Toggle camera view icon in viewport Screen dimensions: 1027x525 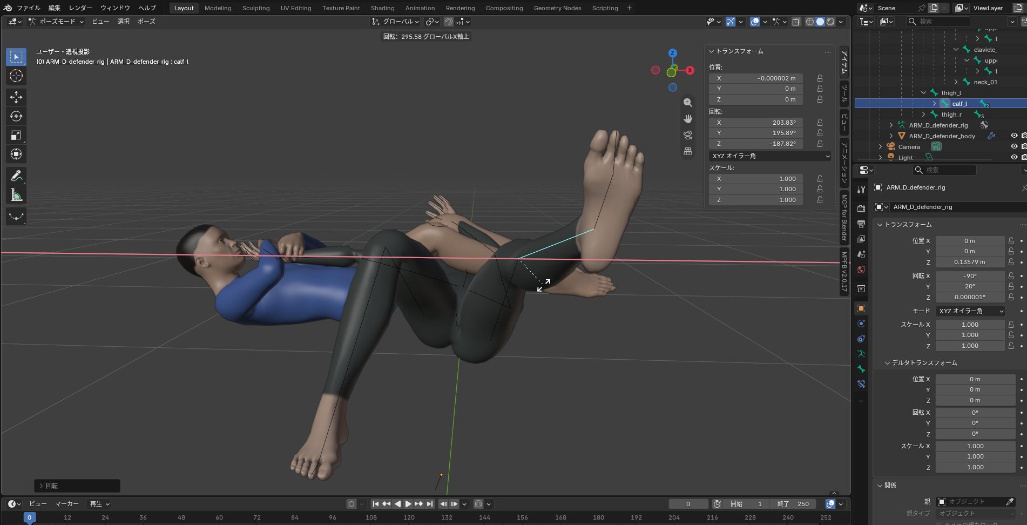[688, 135]
